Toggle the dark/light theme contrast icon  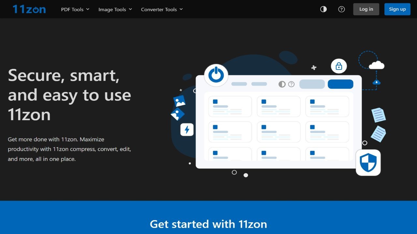pos(324,9)
